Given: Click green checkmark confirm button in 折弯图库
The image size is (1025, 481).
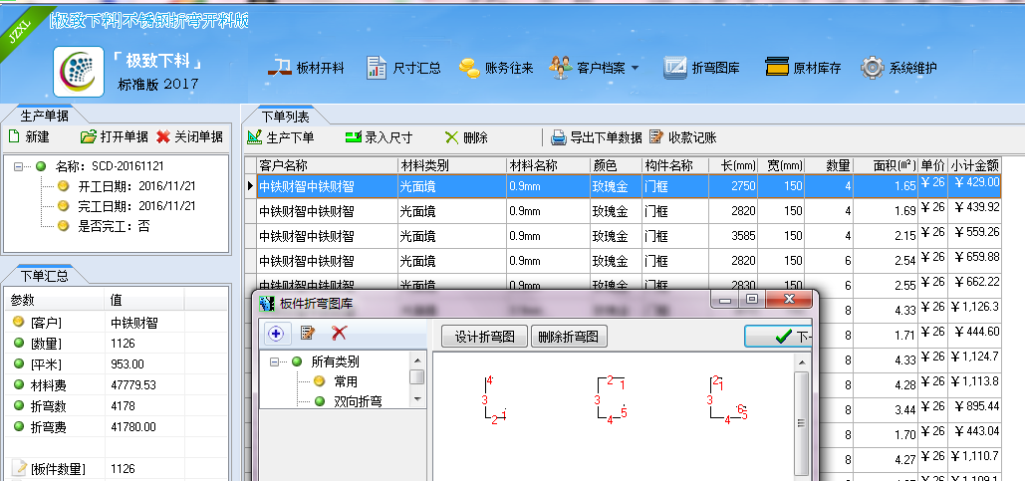Looking at the screenshot, I should point(778,337).
